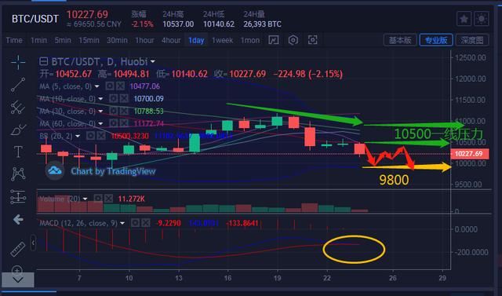Select the XABCD pattern tool
The image size is (502, 296).
(18, 174)
